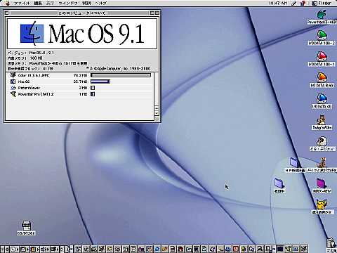The image size is (337, 253).
Task: Select the I/O DATA 100-2 green disk
Action: pyautogui.click(x=322, y=35)
